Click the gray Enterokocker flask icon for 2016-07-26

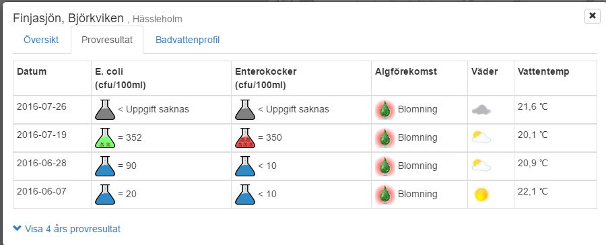pyautogui.click(x=245, y=110)
